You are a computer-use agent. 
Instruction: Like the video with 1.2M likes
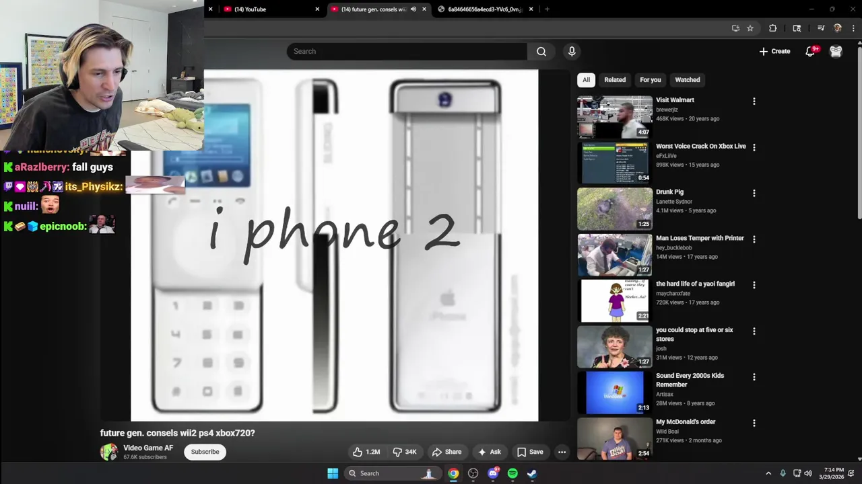point(366,452)
